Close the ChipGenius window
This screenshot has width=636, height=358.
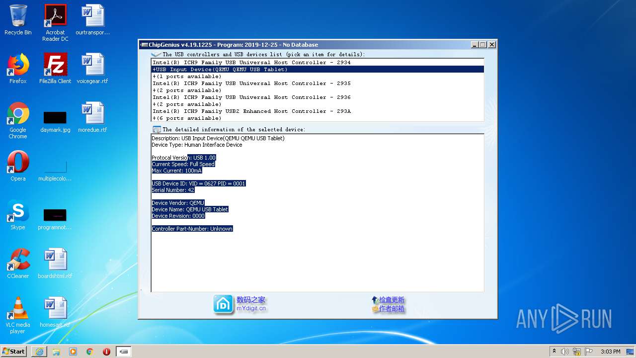[491, 44]
